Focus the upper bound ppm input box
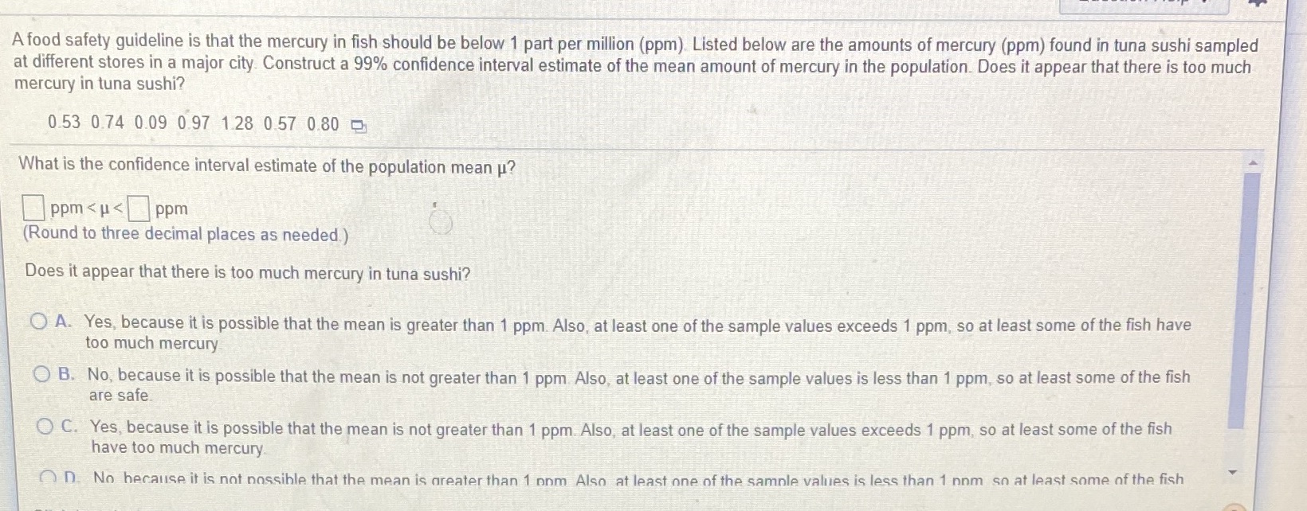The height and width of the screenshot is (511, 1307). [x=139, y=209]
